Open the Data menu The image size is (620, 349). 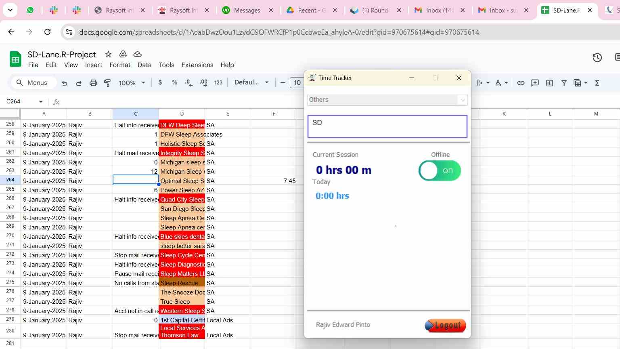point(145,65)
